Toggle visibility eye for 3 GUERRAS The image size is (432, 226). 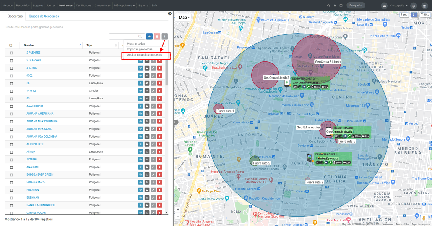click(141, 60)
